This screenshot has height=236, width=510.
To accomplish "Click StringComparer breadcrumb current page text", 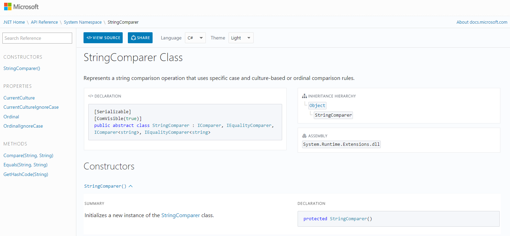I will coord(123,22).
